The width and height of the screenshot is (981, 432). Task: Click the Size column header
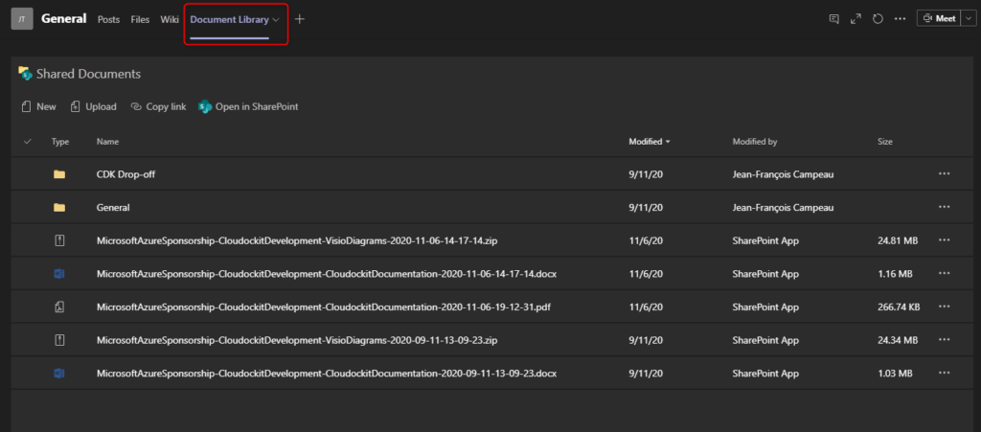point(884,142)
